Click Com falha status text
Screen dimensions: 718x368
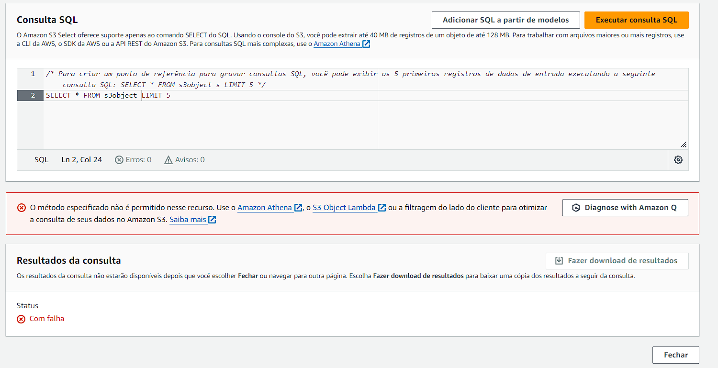(47, 319)
